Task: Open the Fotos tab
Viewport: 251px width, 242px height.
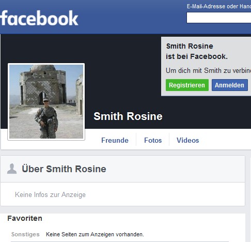Action: [x=153, y=140]
